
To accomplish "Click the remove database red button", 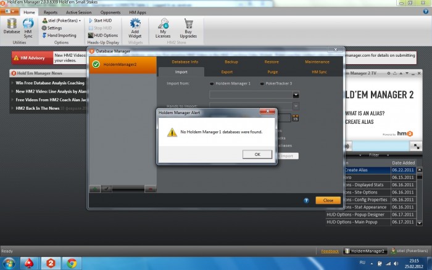I will (x=151, y=189).
